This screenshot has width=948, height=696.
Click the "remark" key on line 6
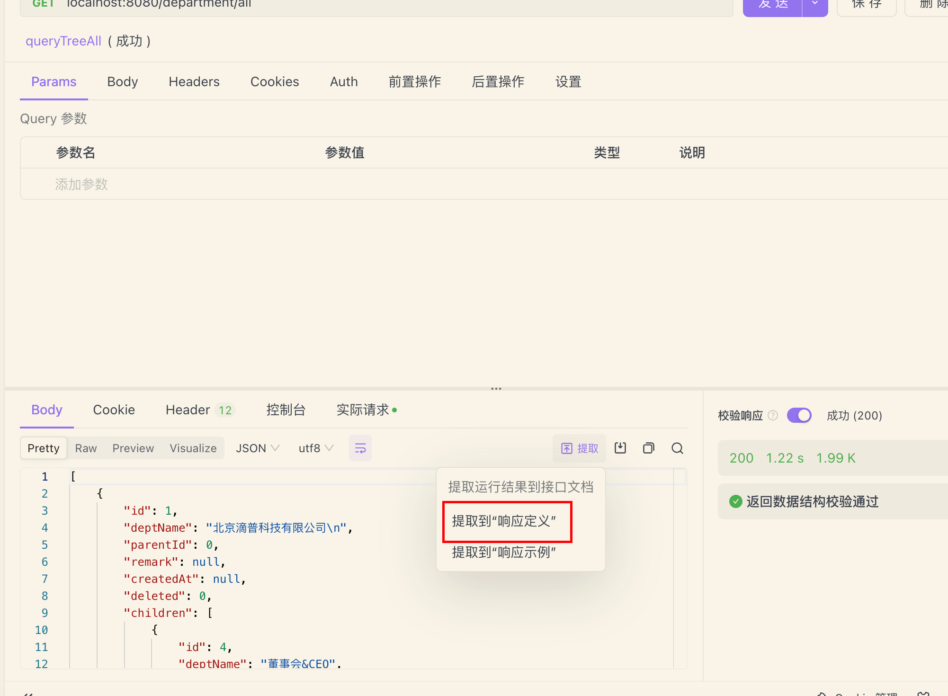(151, 562)
